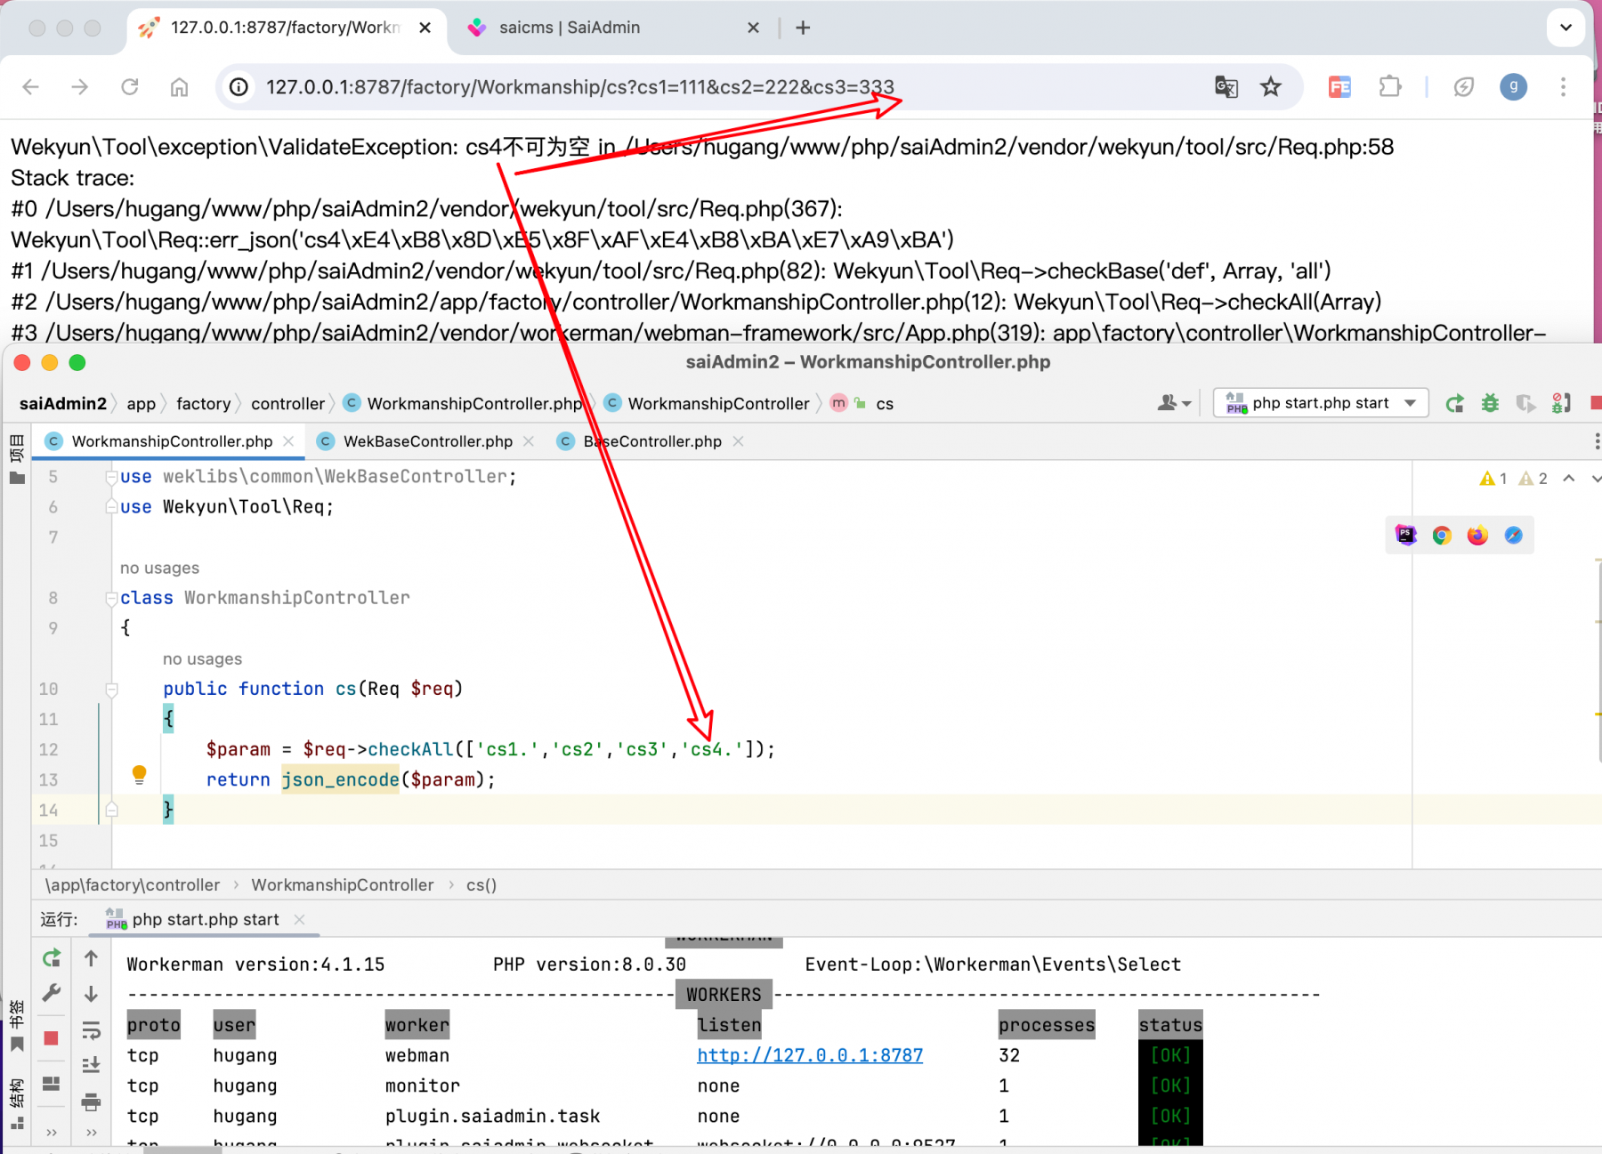The image size is (1602, 1154).
Task: Reload the browser page
Action: 130,86
